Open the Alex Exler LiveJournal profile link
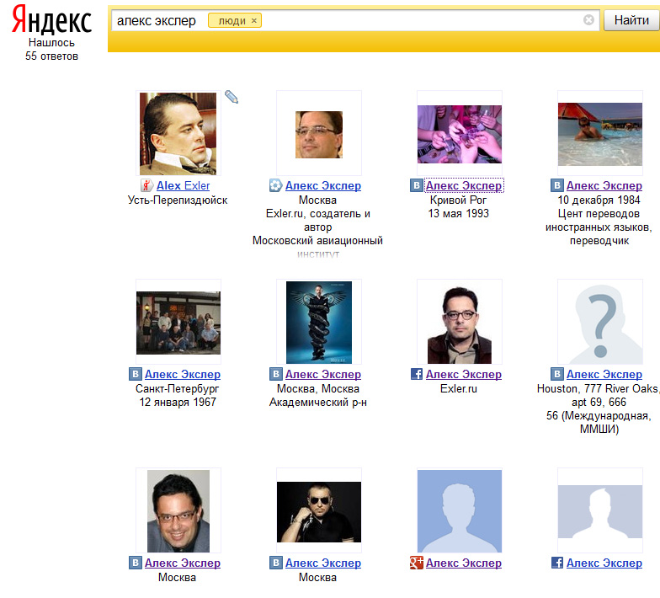The height and width of the screenshot is (598, 660). click(183, 186)
